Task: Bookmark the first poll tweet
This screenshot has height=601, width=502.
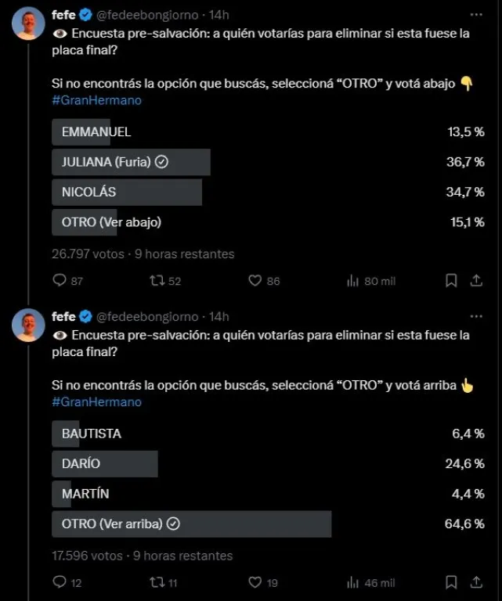Action: coord(451,281)
